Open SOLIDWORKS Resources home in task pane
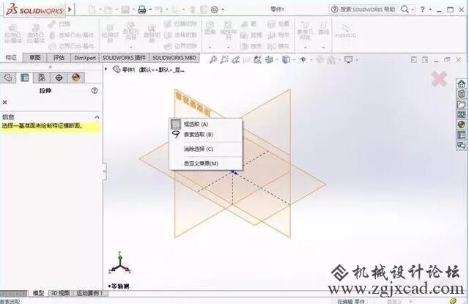Viewport: 469px width, 304px height. [x=461, y=84]
